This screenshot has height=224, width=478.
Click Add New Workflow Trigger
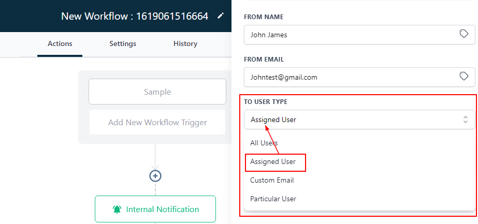[157, 123]
